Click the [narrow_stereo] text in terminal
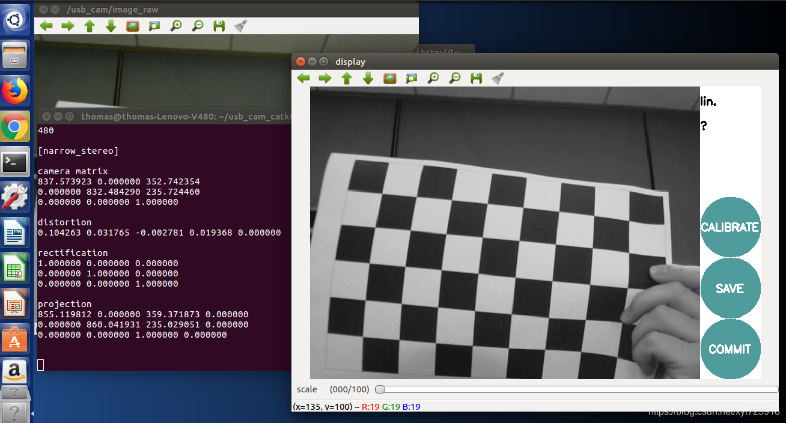This screenshot has height=423, width=786. [78, 151]
